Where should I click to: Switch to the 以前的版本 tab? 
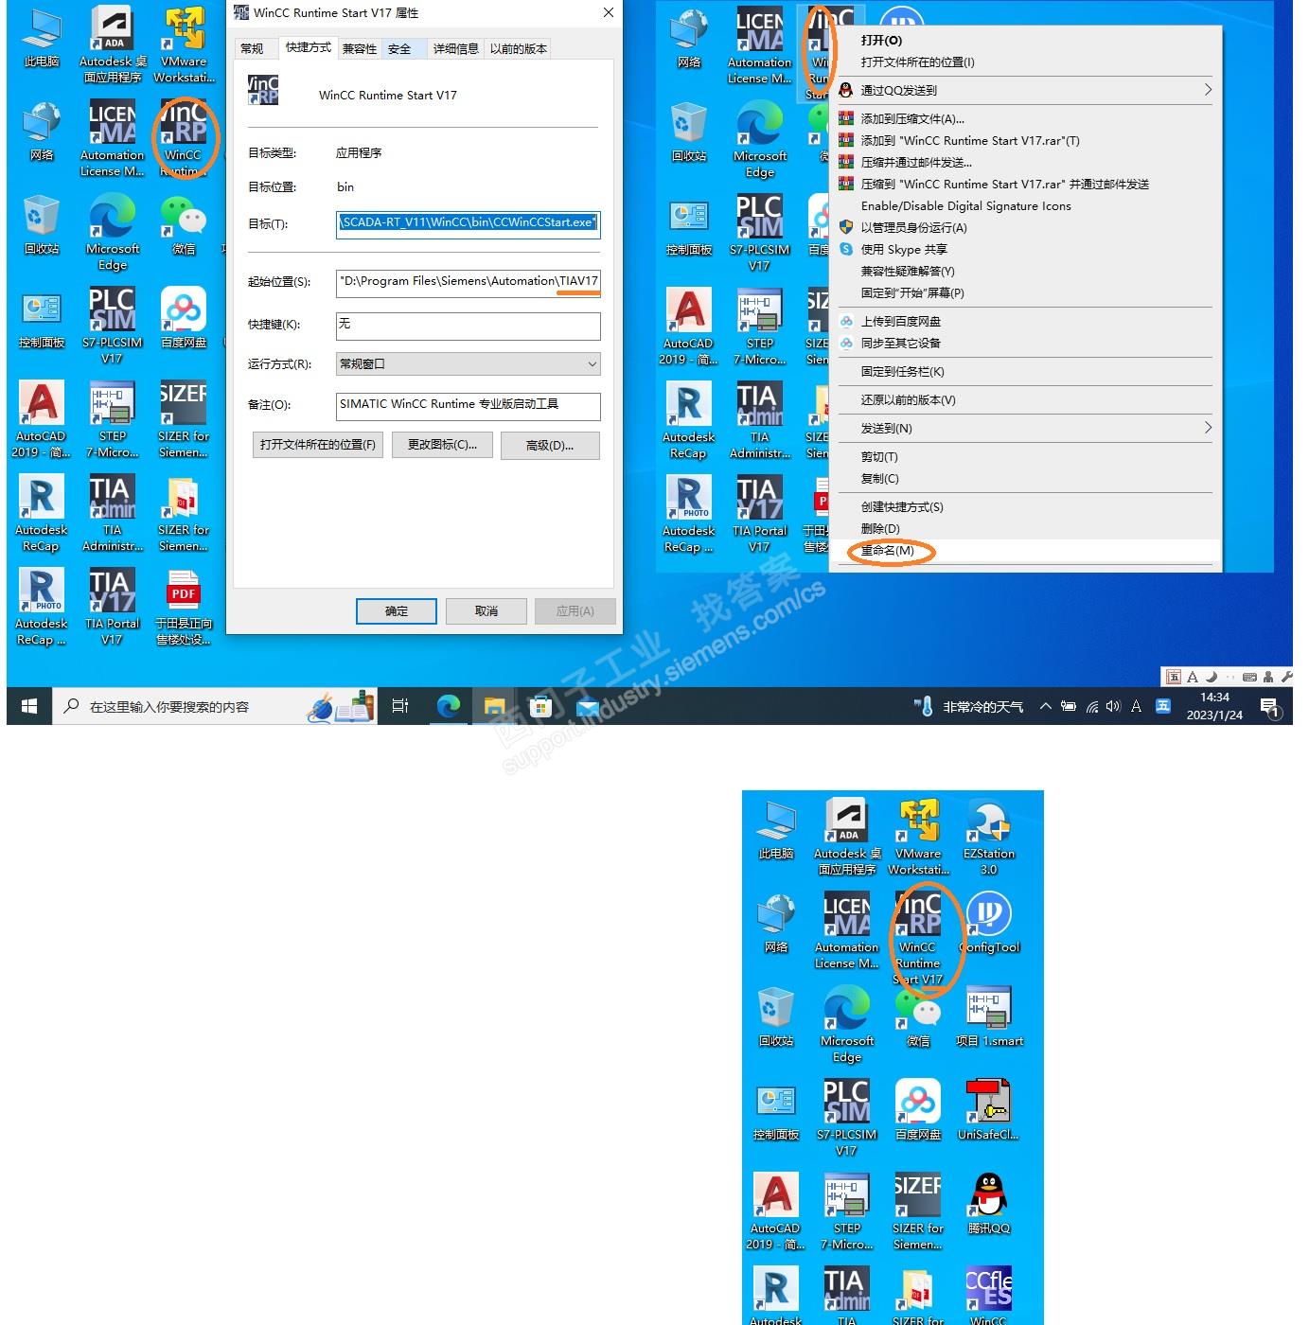[x=519, y=49]
